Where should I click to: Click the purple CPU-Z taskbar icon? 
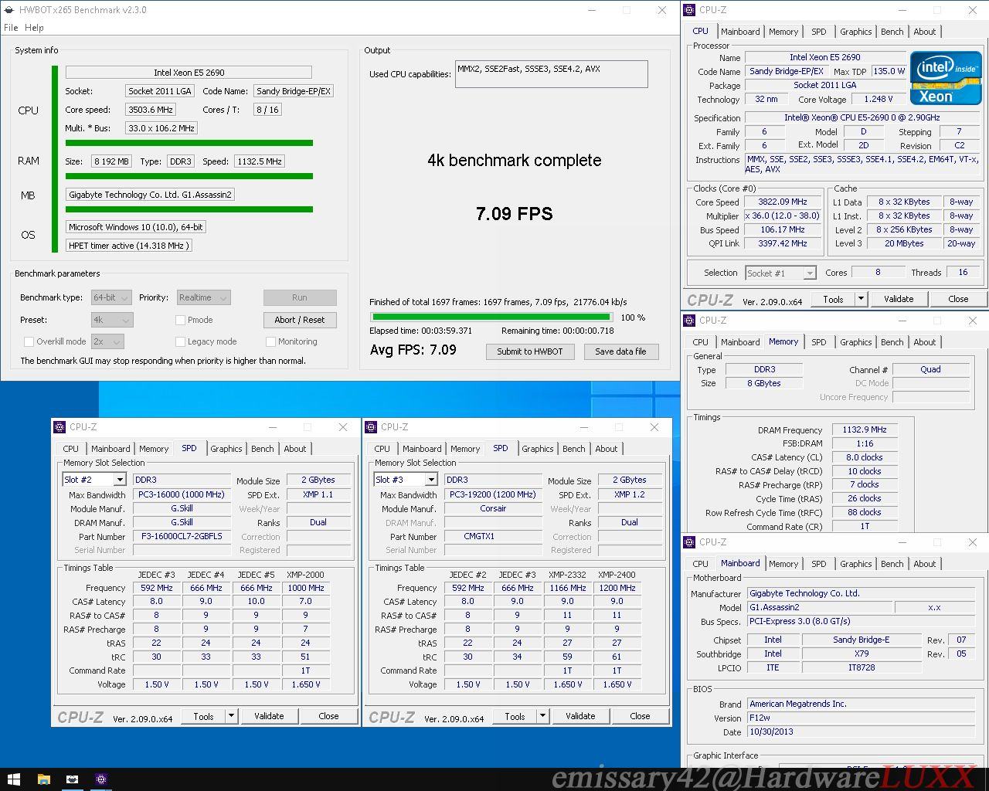pos(100,779)
